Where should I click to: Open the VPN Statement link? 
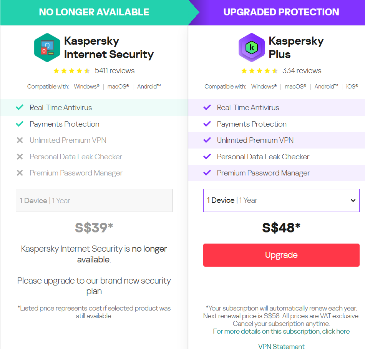click(281, 346)
